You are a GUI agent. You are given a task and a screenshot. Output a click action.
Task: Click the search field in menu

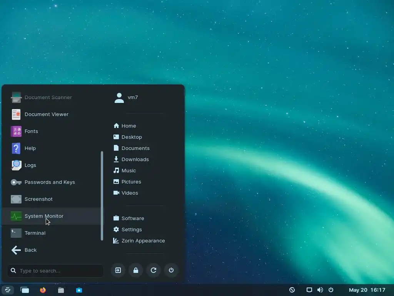click(x=55, y=271)
